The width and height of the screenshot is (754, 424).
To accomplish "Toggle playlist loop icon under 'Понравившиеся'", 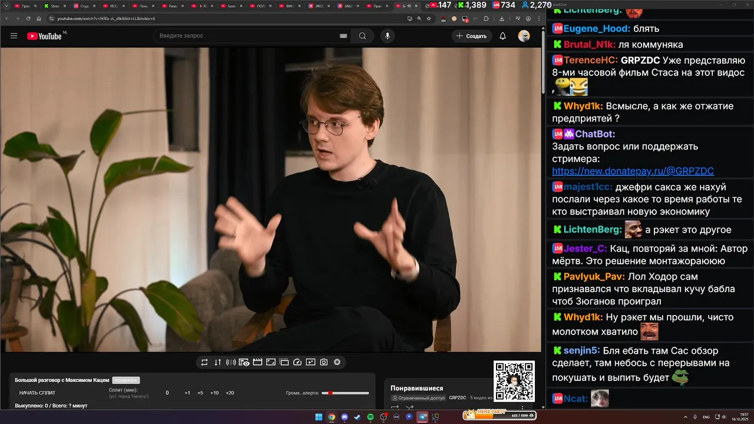I will [395, 408].
